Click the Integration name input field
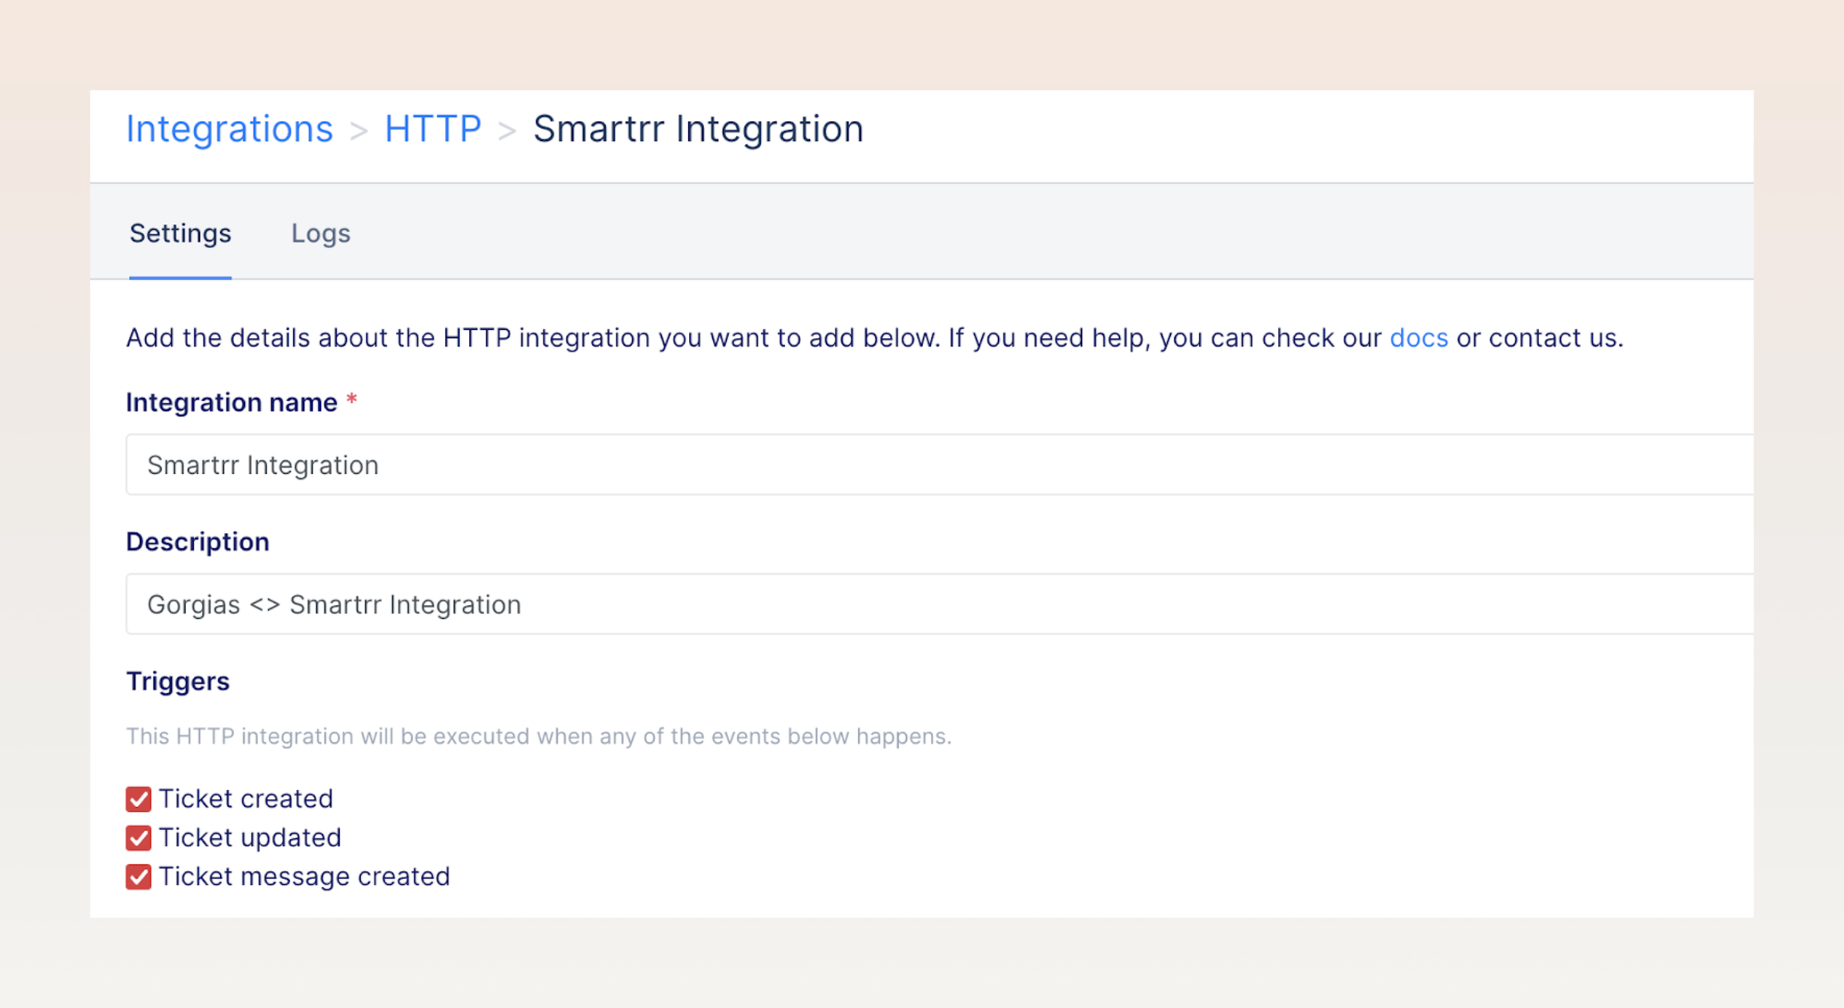 point(940,465)
